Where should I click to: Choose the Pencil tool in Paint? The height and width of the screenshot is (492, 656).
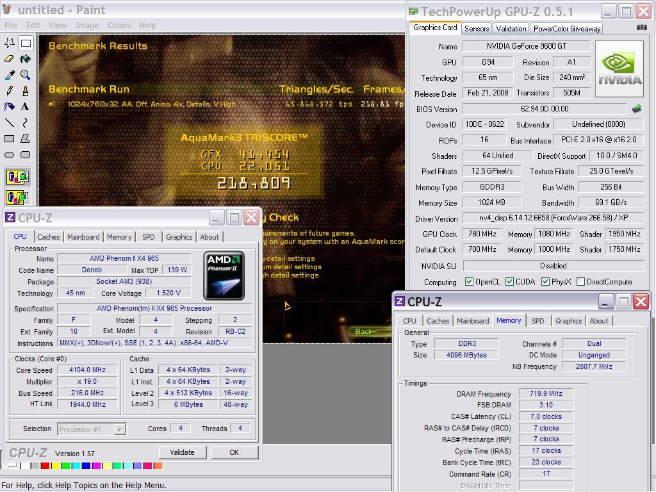10,91
